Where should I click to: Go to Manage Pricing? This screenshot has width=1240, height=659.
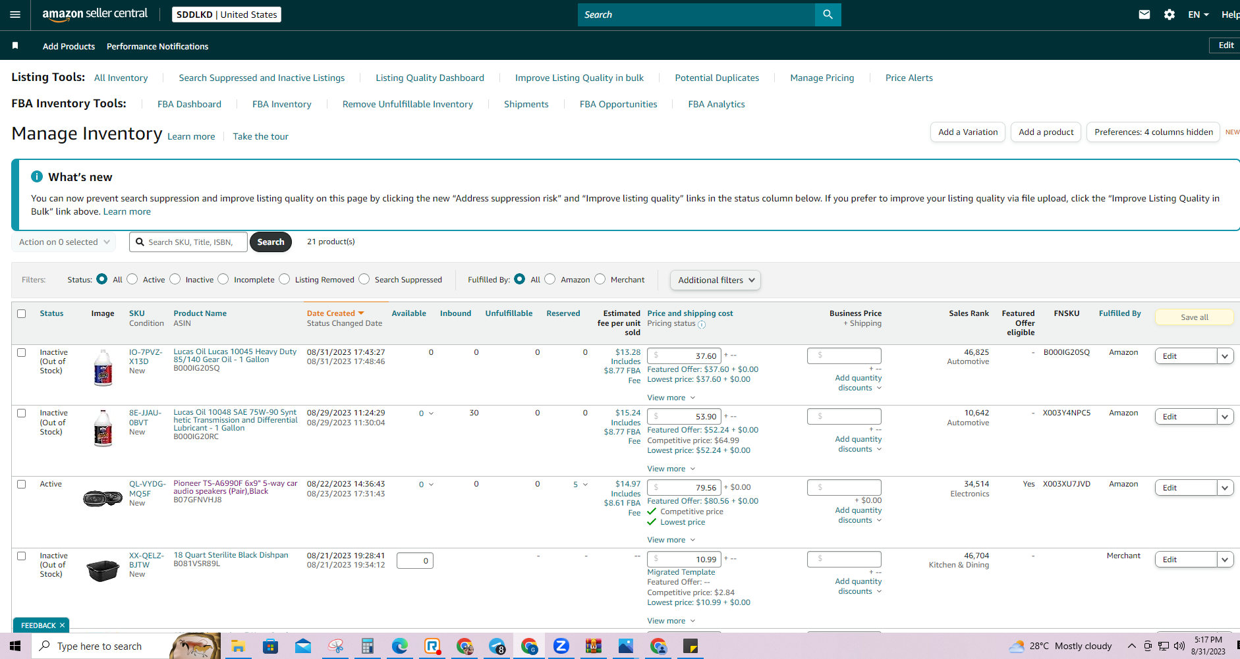point(822,78)
